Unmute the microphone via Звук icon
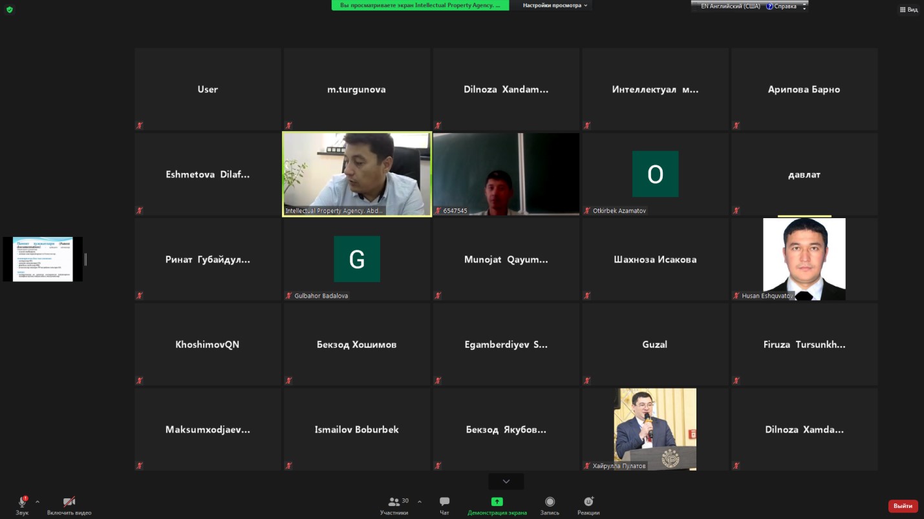The width and height of the screenshot is (924, 519). pyautogui.click(x=22, y=502)
